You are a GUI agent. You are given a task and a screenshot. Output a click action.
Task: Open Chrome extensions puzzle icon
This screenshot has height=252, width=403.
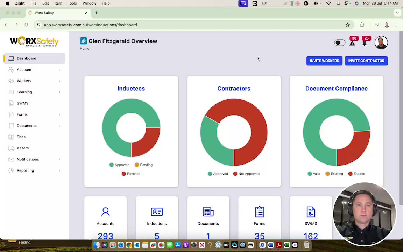362,25
